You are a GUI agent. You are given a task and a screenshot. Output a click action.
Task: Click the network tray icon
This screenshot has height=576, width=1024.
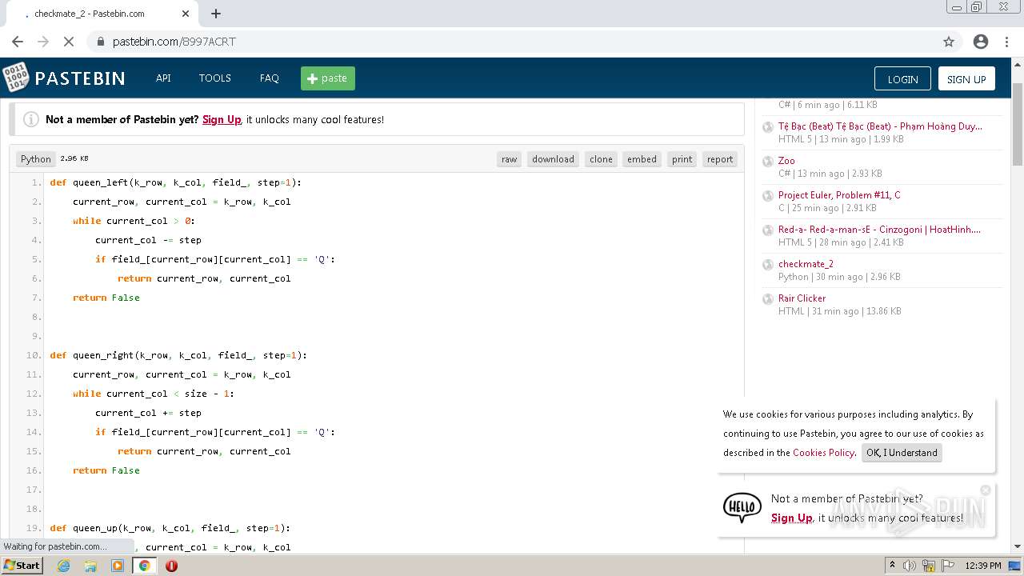pyautogui.click(x=929, y=566)
